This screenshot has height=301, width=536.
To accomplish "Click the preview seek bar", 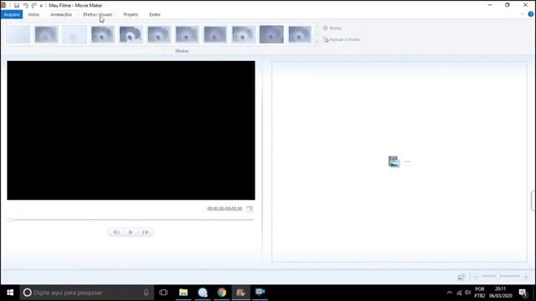I will pos(131,220).
